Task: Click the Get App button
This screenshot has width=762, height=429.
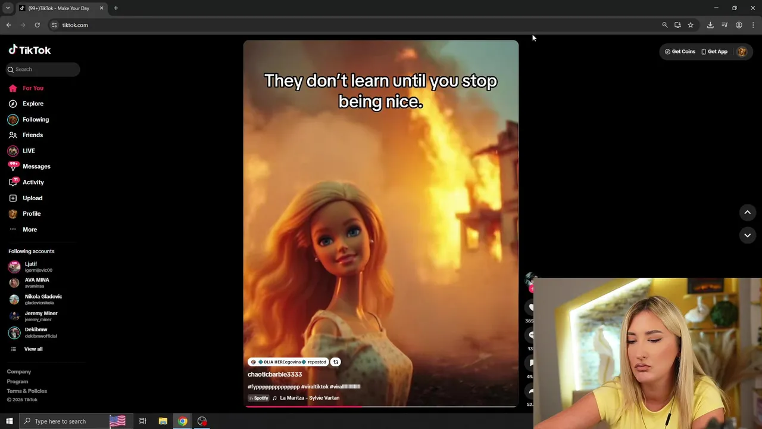Action: [x=714, y=52]
